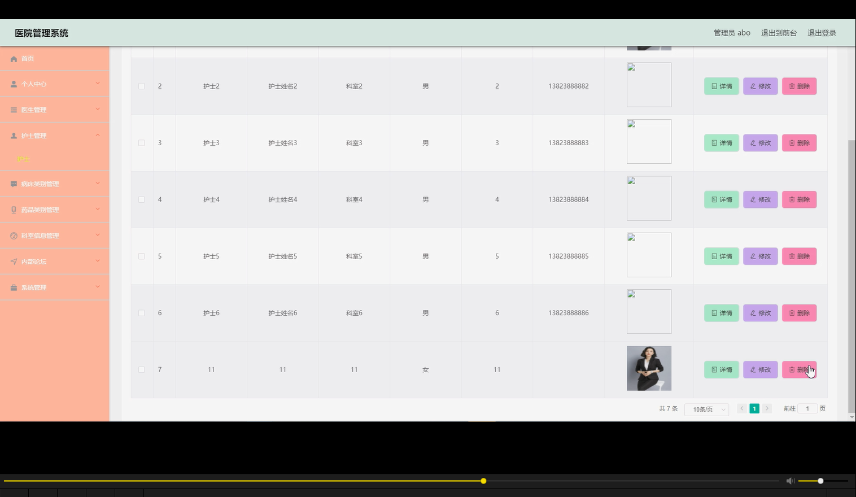Tick the checkbox for row 6 护士6
856x497 pixels.
point(142,313)
